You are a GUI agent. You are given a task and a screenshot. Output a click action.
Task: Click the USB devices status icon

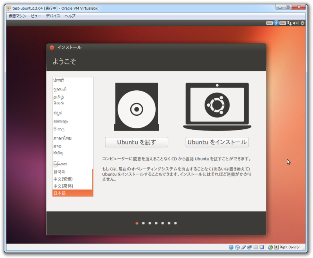243,247
